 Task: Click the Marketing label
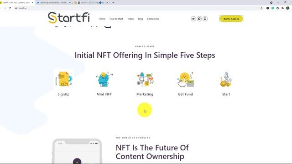point(145,94)
